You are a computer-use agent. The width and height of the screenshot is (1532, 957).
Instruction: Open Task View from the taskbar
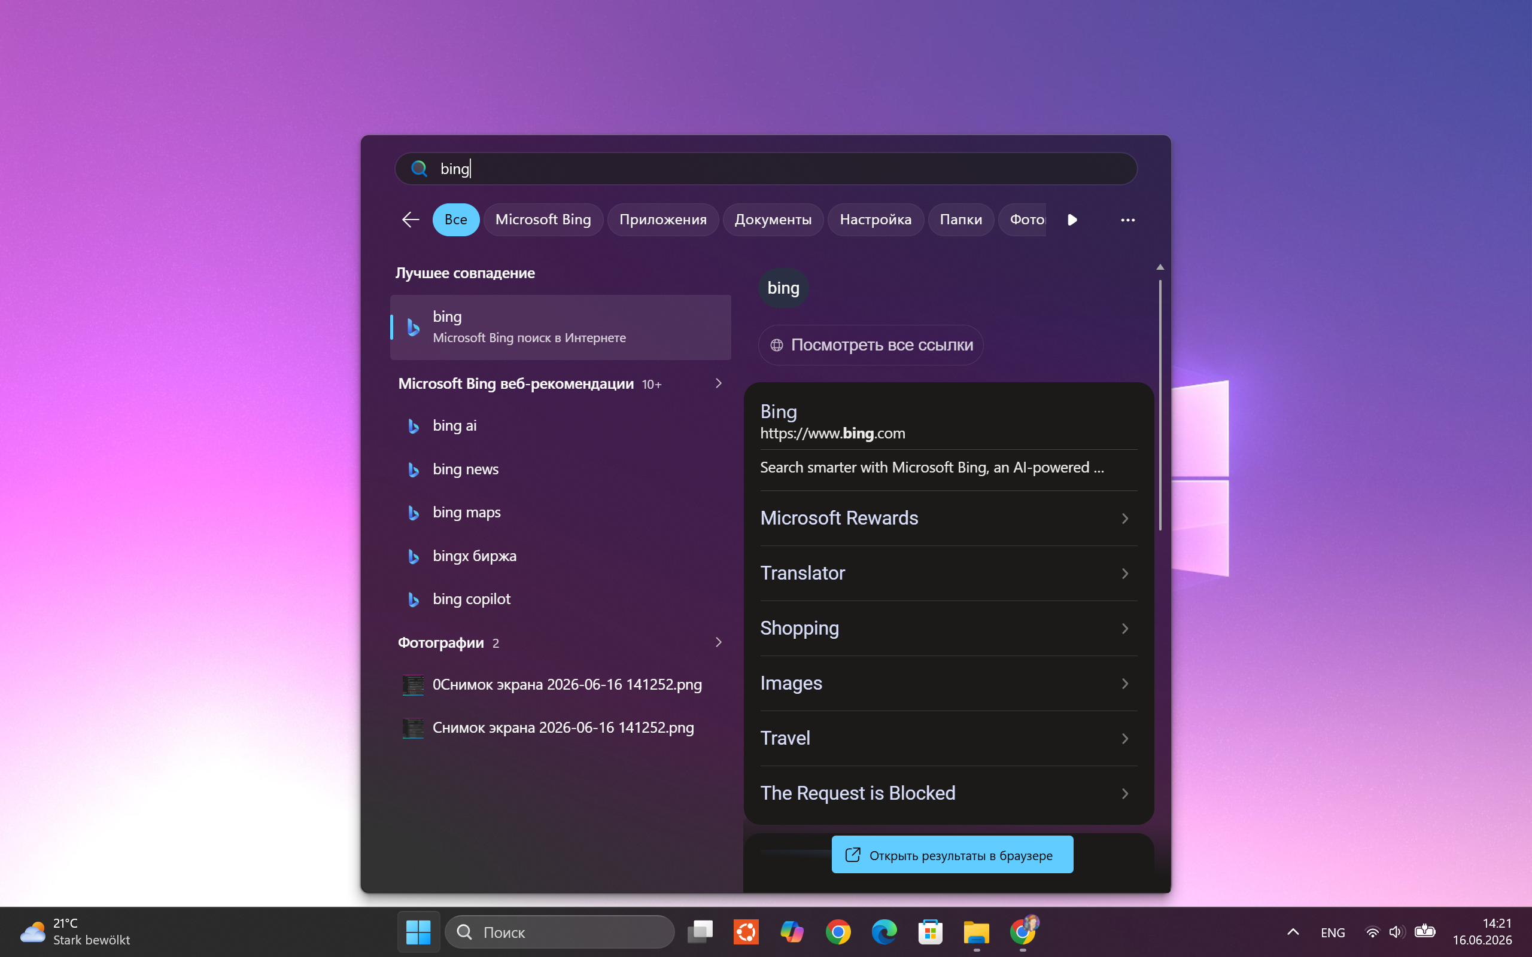[700, 932]
